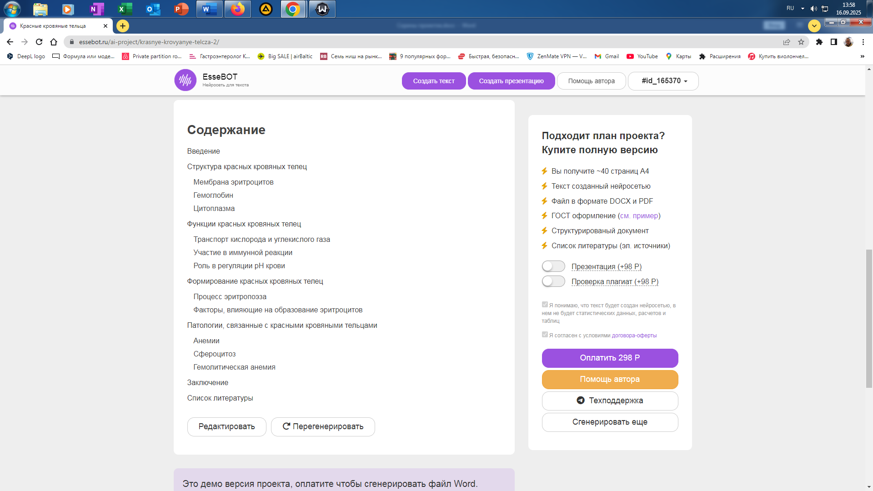
Task: Open new tab with plus icon
Action: pyautogui.click(x=122, y=26)
